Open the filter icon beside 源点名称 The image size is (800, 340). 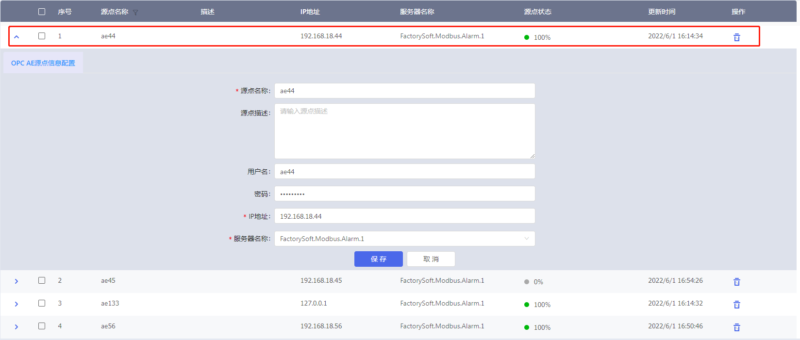(x=135, y=13)
